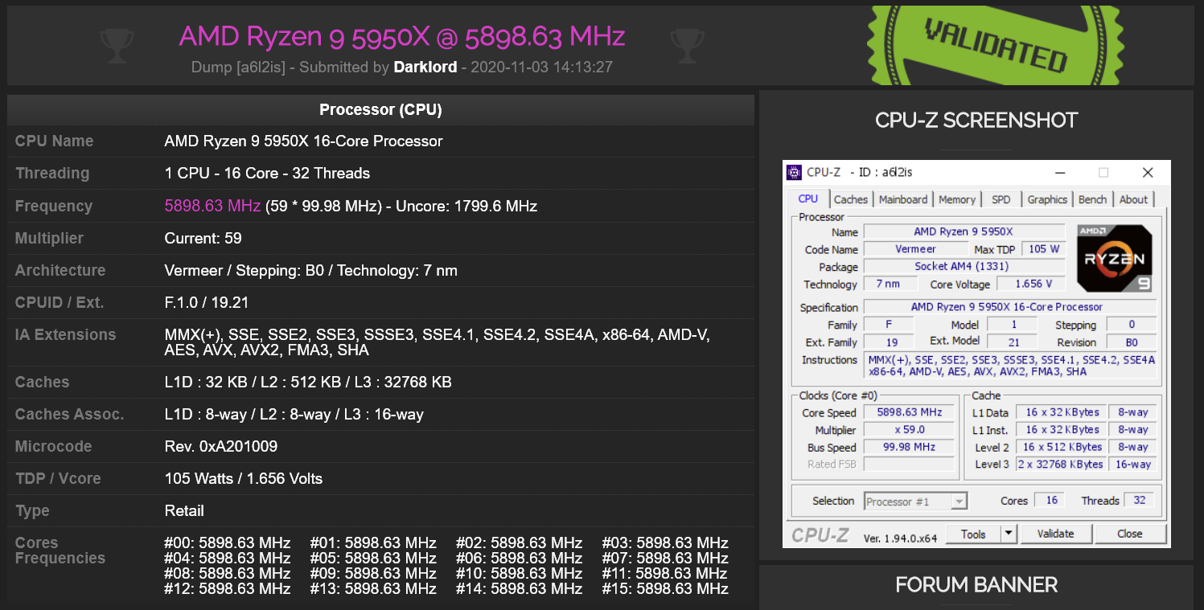Open the SPD tab

pyautogui.click(x=1001, y=199)
